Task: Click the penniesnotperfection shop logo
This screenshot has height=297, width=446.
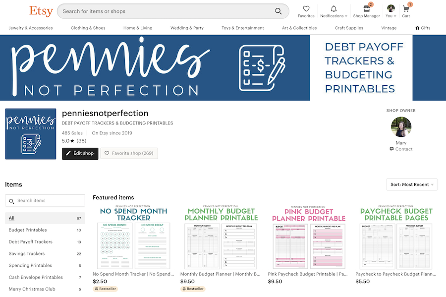Action: 31,134
